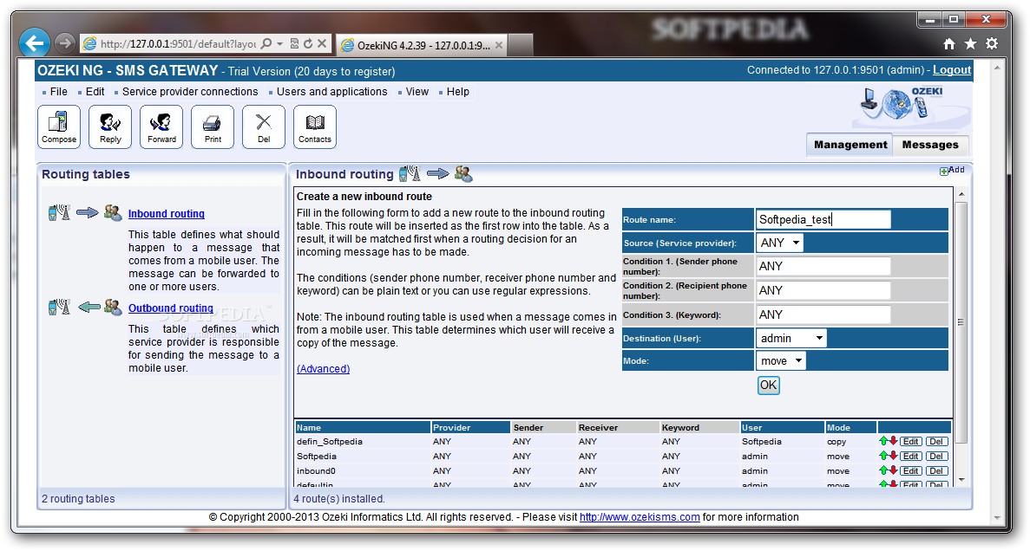This screenshot has height=551, width=1030.
Task: Click the page scrollbar up arrow
Action: (997, 68)
